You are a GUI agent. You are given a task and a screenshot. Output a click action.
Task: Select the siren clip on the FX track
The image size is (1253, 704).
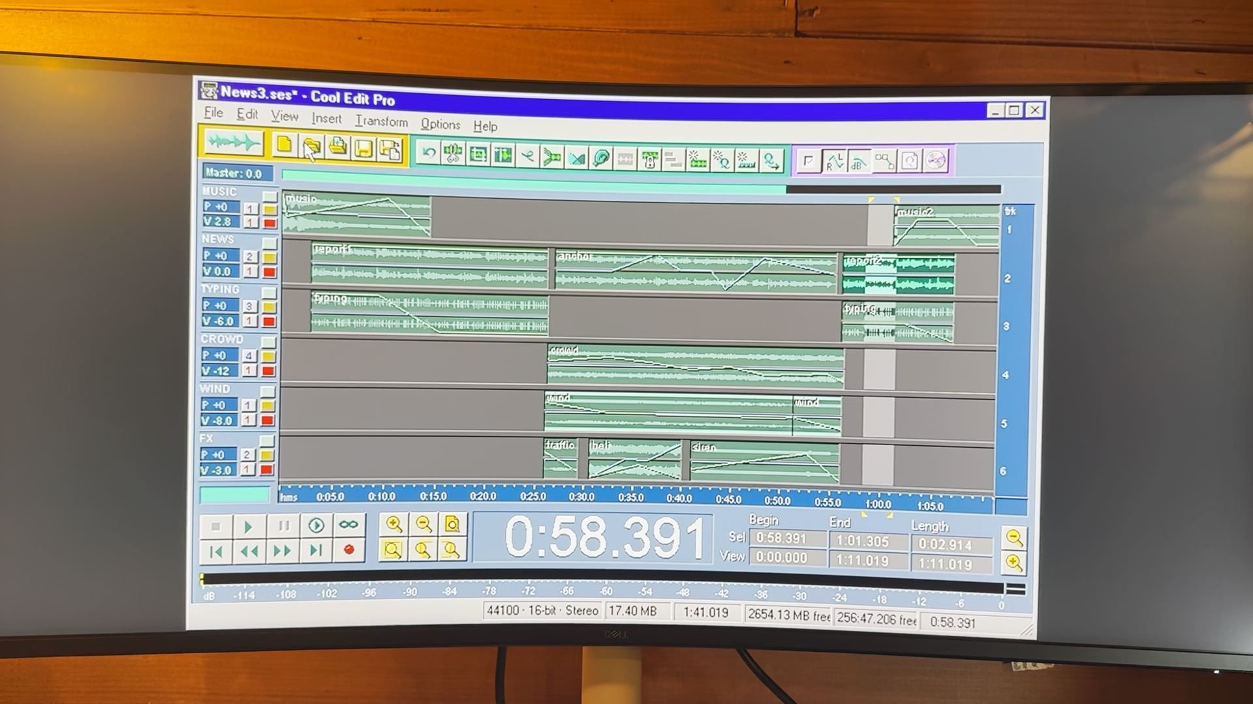765,462
